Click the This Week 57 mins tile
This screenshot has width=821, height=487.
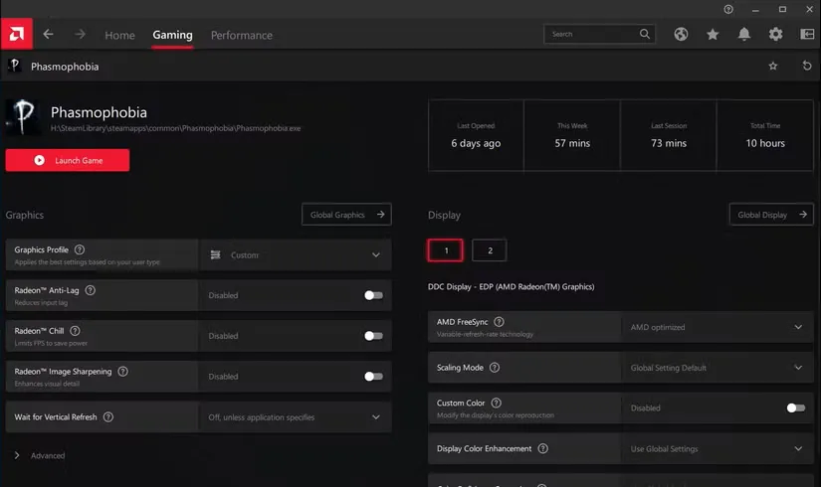click(x=572, y=135)
